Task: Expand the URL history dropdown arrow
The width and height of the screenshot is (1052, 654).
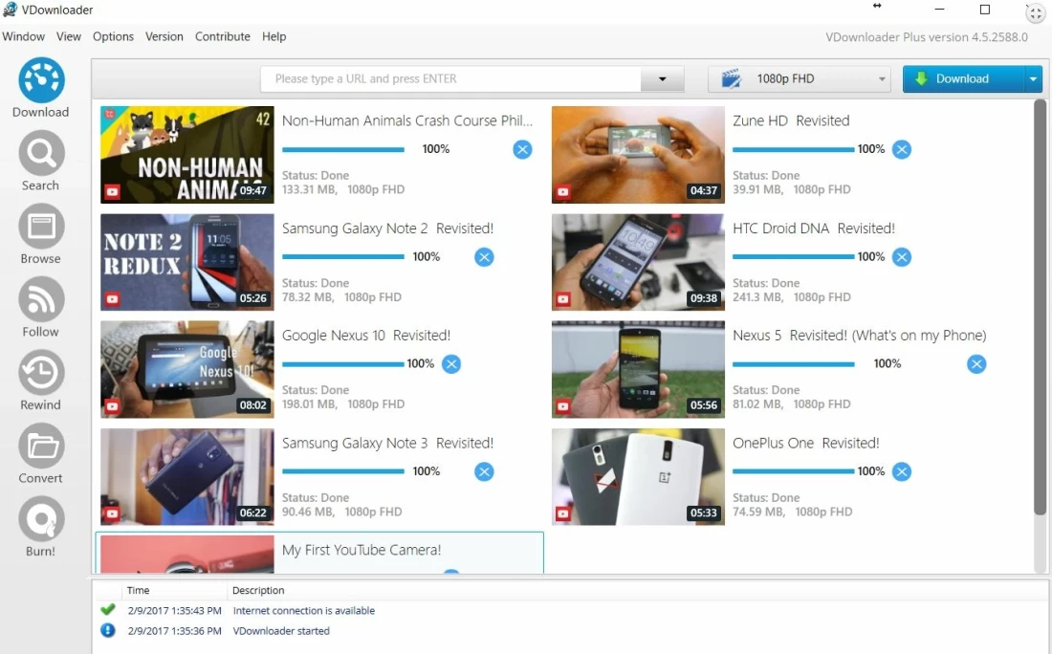Action: pos(662,79)
